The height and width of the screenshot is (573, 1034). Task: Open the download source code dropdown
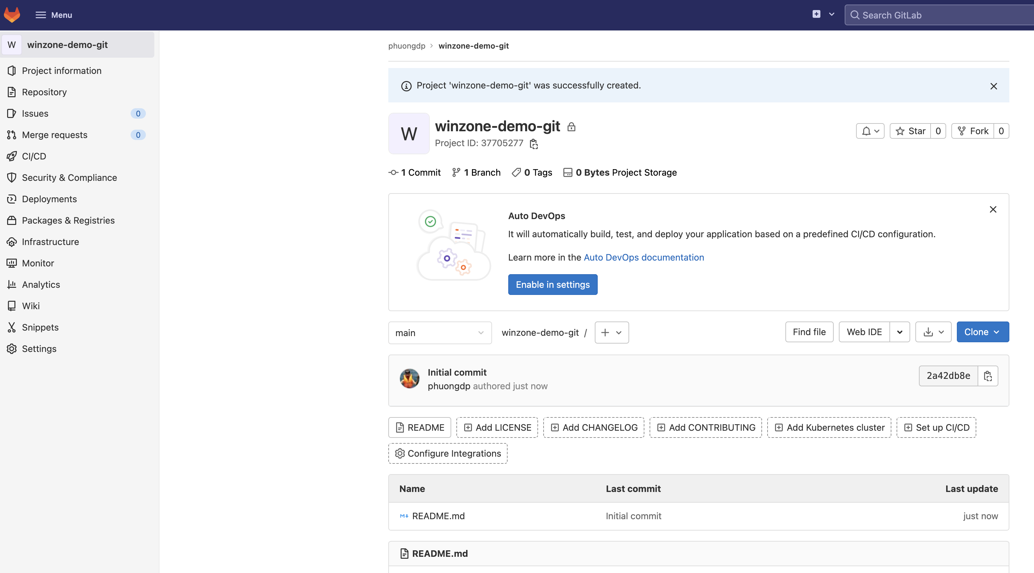(x=933, y=332)
